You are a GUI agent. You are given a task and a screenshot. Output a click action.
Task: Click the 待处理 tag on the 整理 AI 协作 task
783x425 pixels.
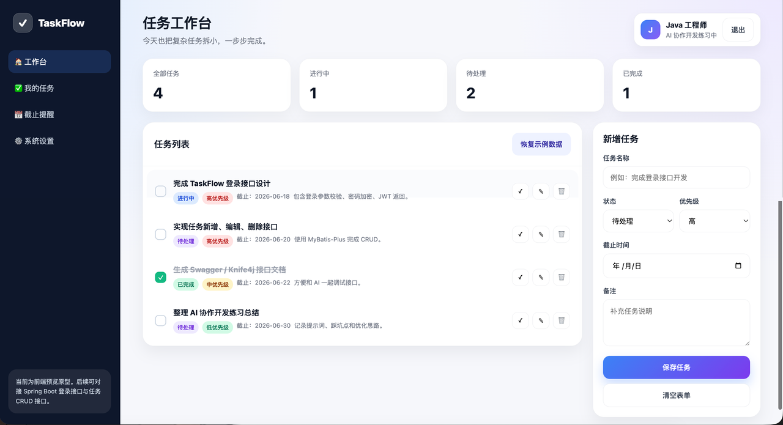(x=186, y=327)
